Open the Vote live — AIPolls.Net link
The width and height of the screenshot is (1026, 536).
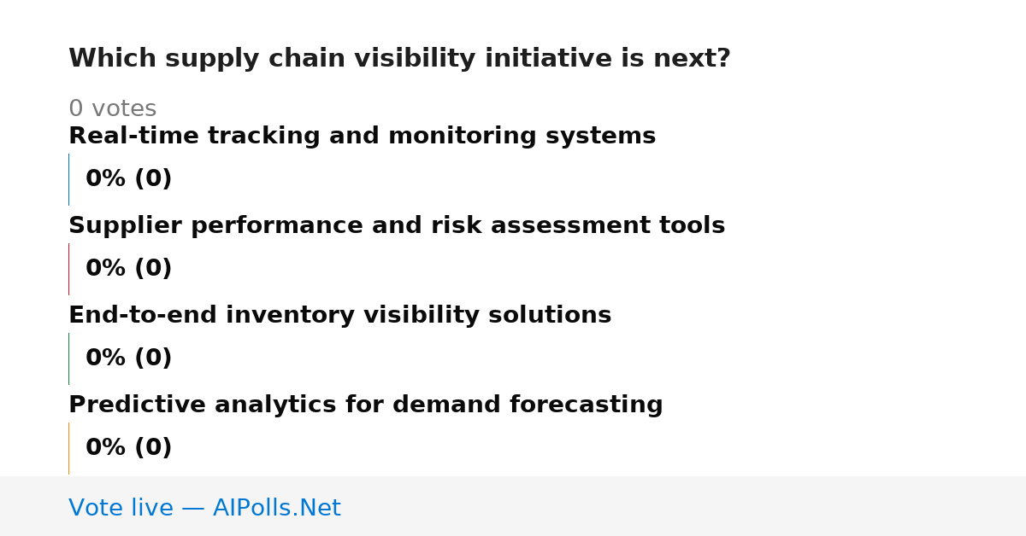pyautogui.click(x=204, y=509)
